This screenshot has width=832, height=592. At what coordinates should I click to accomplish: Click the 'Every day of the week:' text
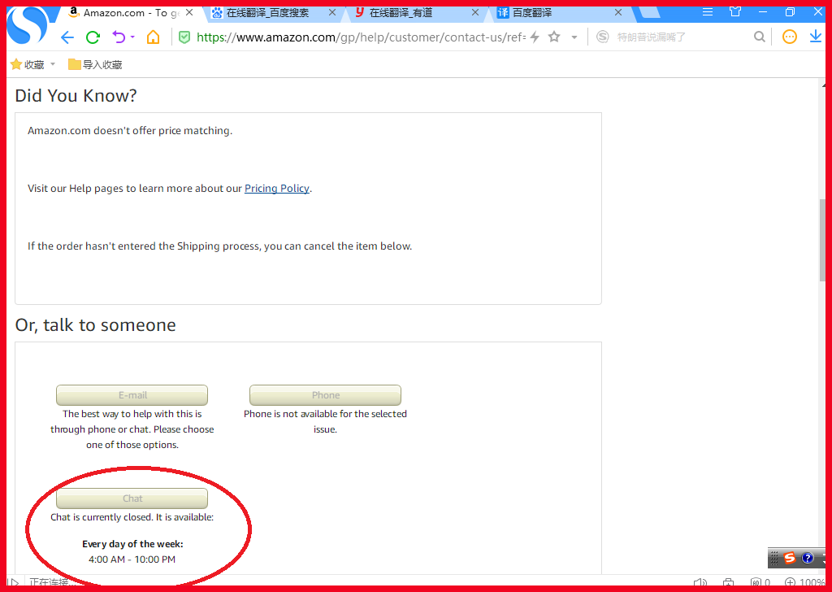(132, 544)
